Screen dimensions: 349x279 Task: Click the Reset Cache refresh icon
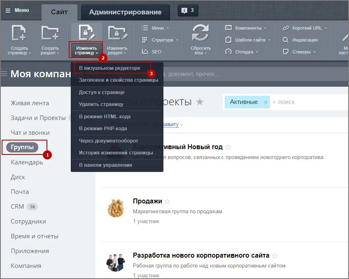(200, 34)
